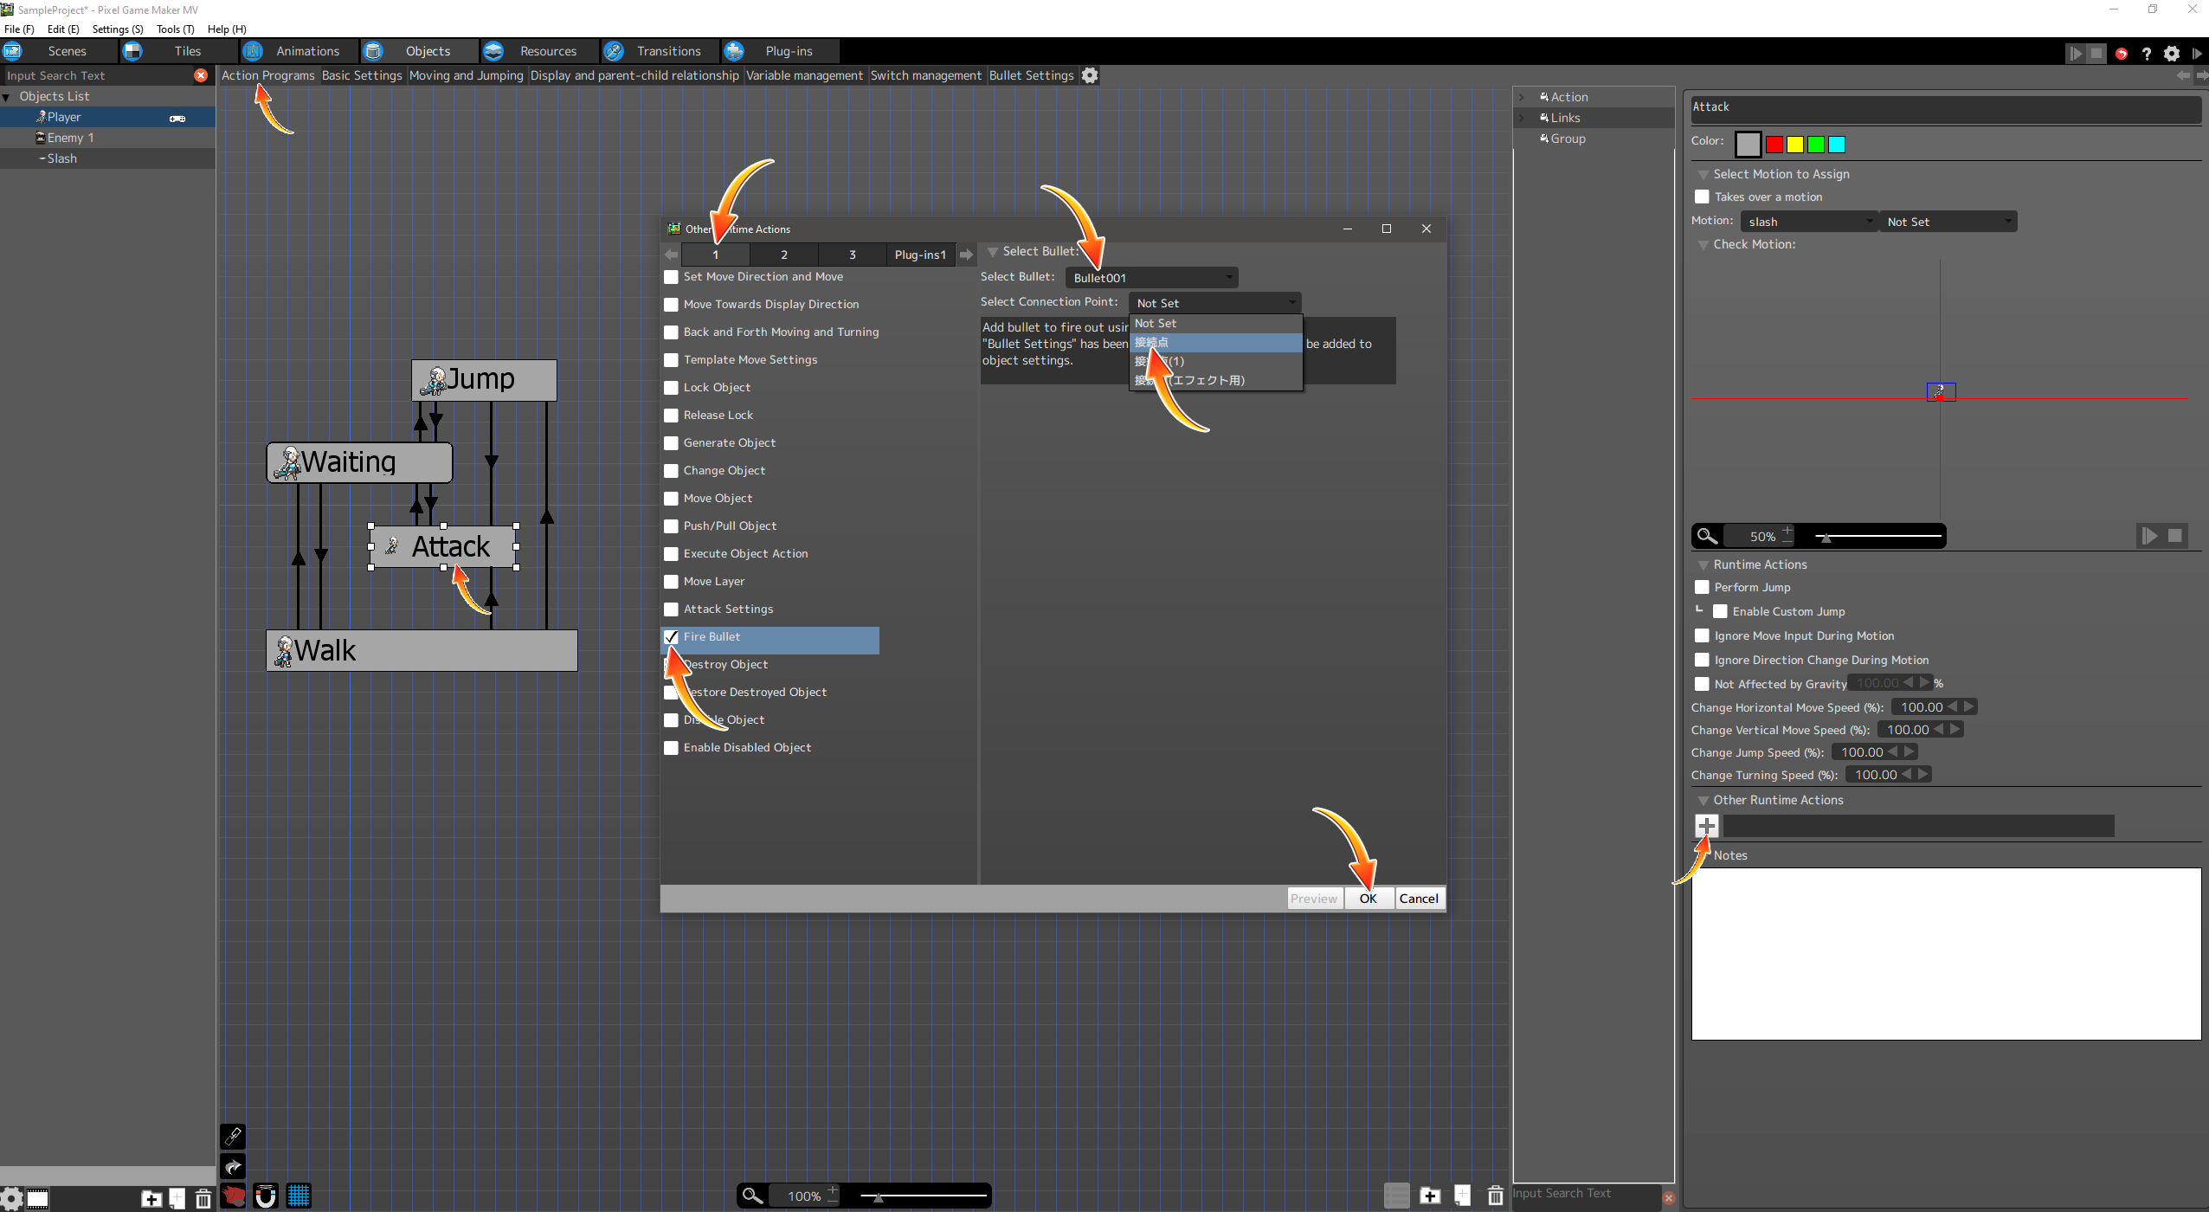2209x1212 pixels.
Task: Click the red undo circle icon
Action: (2121, 54)
